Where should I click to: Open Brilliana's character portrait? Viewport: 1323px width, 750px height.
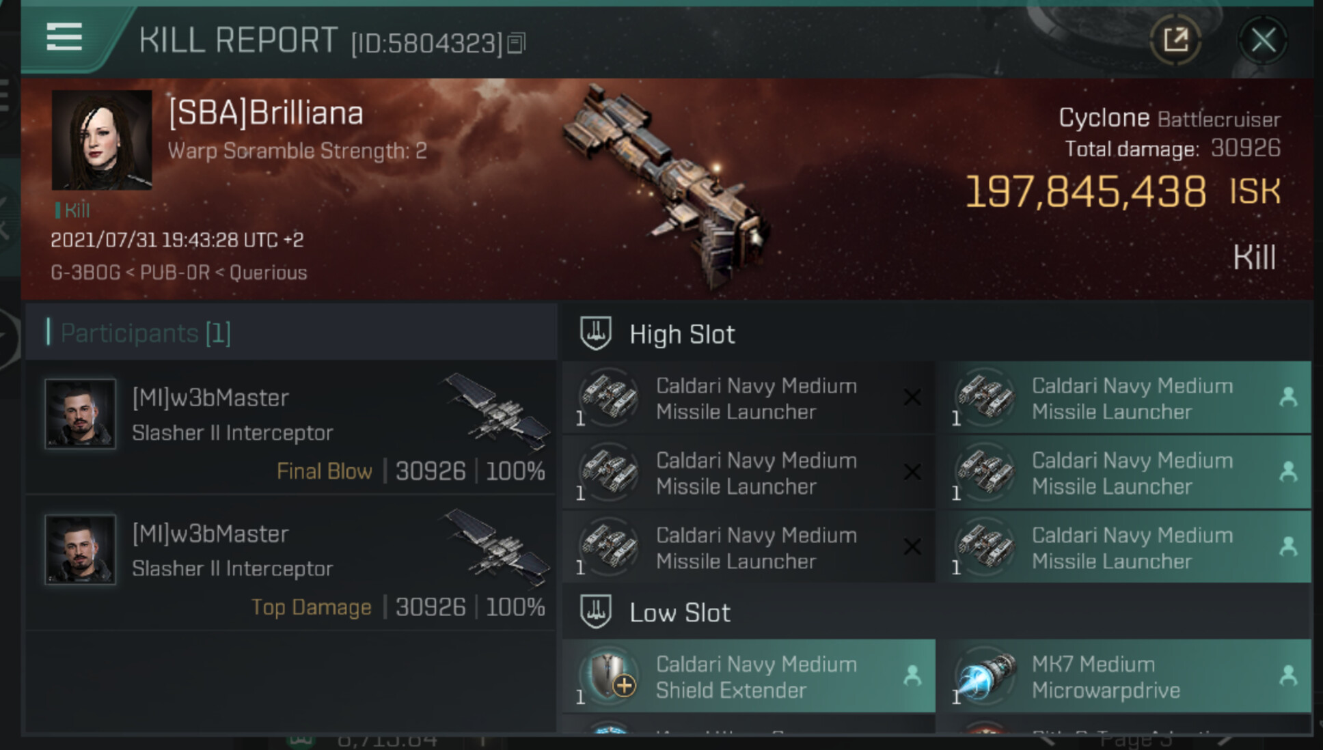coord(102,140)
